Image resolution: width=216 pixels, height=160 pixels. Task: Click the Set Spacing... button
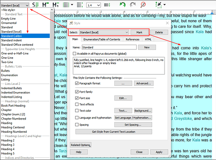[133, 125]
